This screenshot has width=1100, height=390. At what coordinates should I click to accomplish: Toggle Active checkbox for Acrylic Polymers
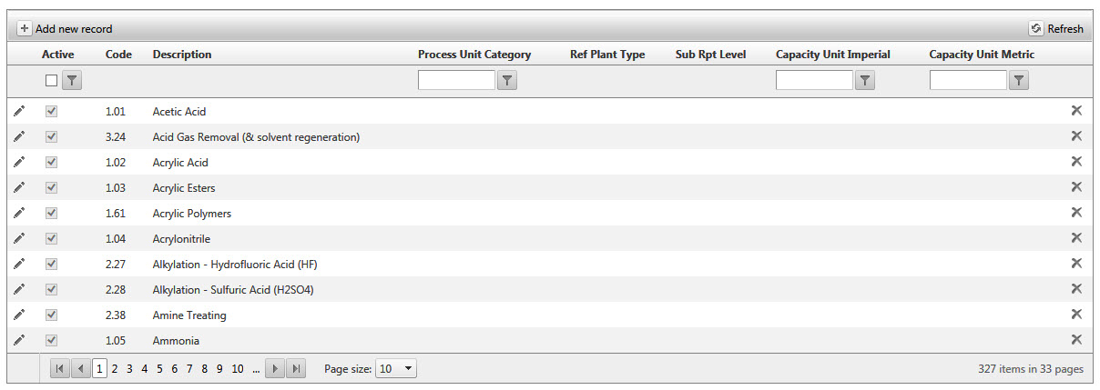pyautogui.click(x=52, y=213)
